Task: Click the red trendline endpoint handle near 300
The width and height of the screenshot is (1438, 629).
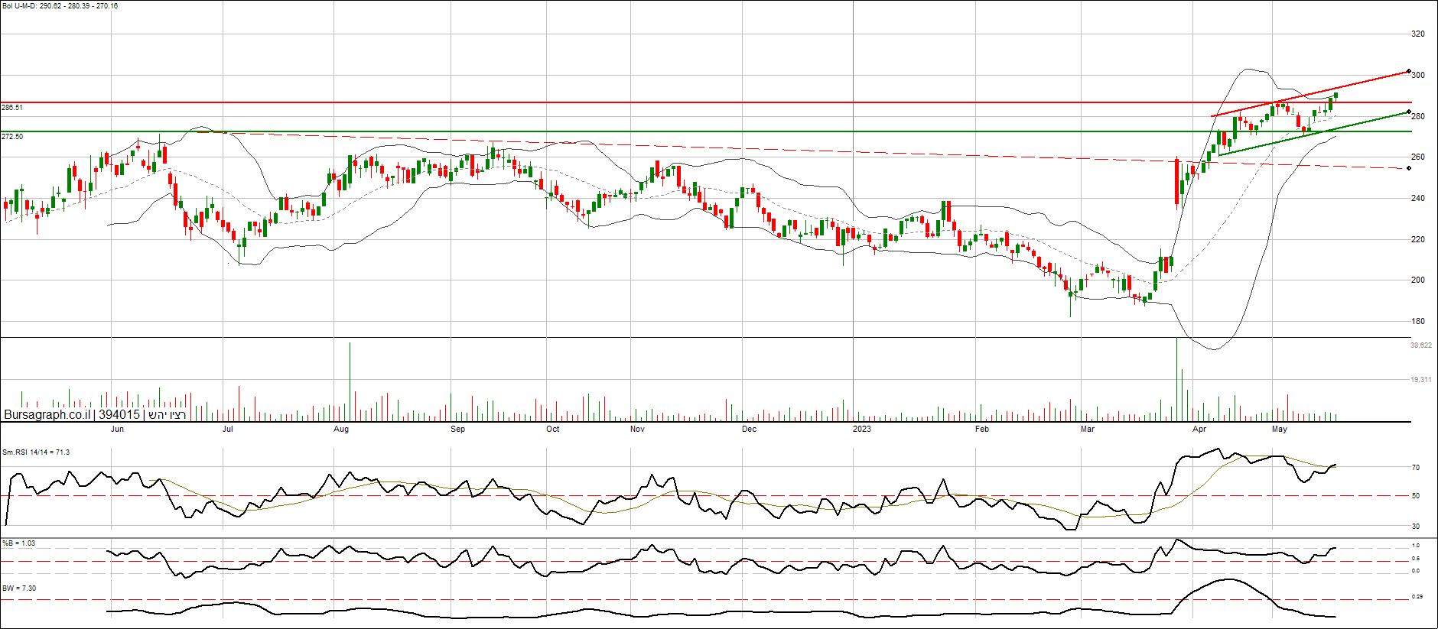Action: tap(1409, 72)
